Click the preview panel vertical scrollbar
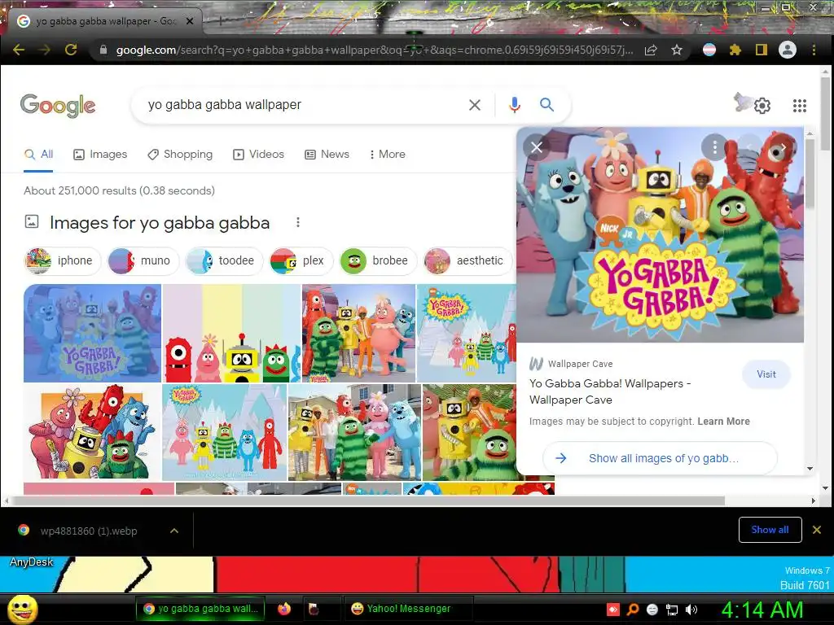The image size is (834, 625). [x=810, y=175]
